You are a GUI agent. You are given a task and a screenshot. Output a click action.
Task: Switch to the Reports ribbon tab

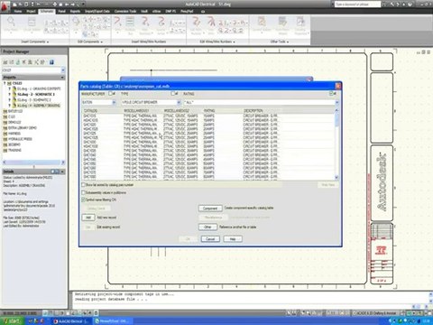(x=75, y=12)
